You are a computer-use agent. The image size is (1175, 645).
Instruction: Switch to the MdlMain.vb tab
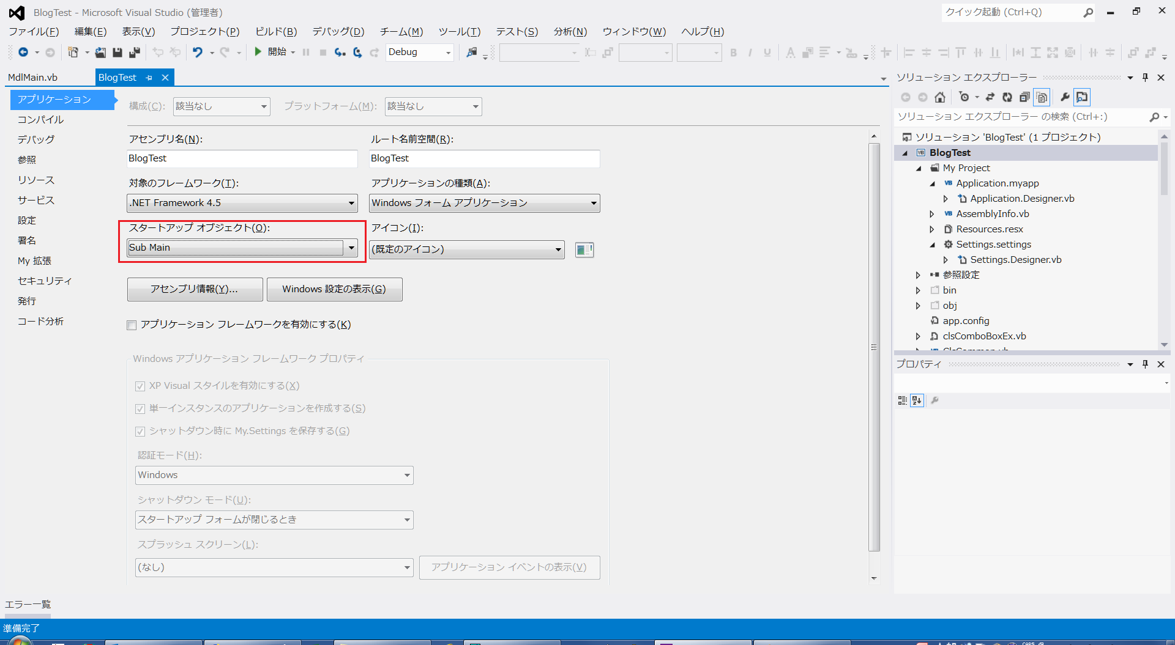coord(32,78)
